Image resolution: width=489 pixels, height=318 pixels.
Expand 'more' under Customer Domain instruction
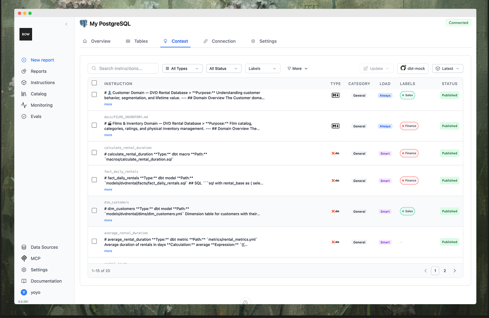point(108,104)
